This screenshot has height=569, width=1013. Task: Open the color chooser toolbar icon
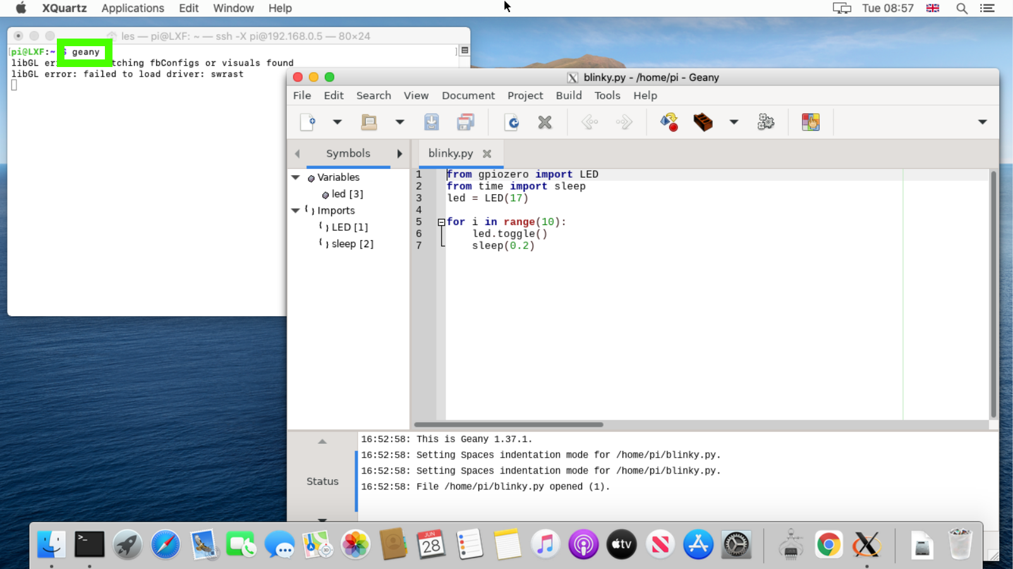810,122
